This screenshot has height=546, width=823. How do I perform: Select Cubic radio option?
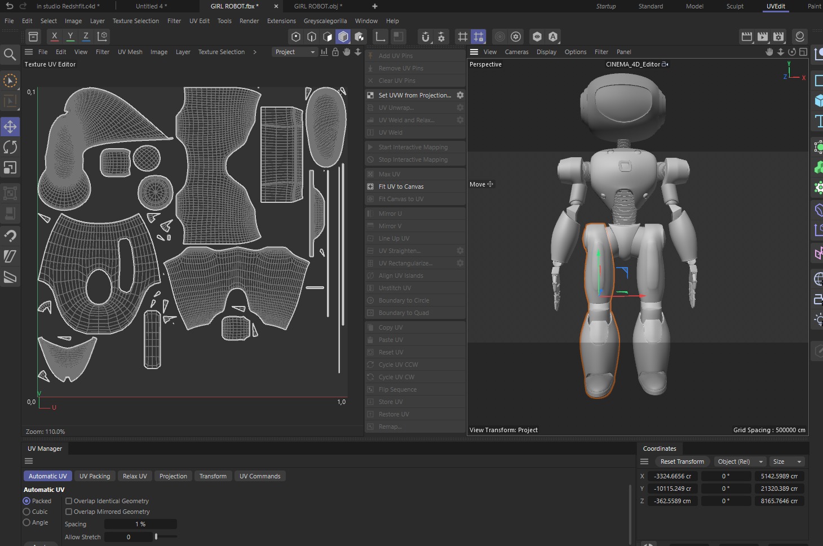point(26,512)
